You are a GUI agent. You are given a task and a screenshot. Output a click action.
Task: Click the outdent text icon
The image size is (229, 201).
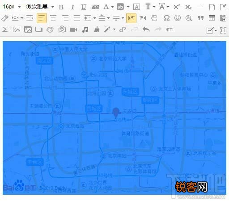30,18
